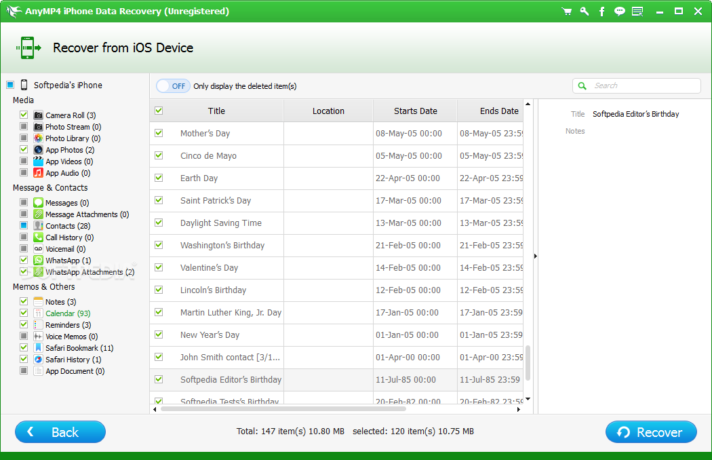Click the scroll down arrow of table
Image resolution: width=712 pixels, height=460 pixels.
coord(528,399)
